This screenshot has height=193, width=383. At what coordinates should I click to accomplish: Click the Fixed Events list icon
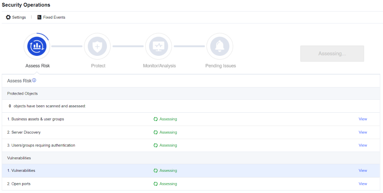40,17
